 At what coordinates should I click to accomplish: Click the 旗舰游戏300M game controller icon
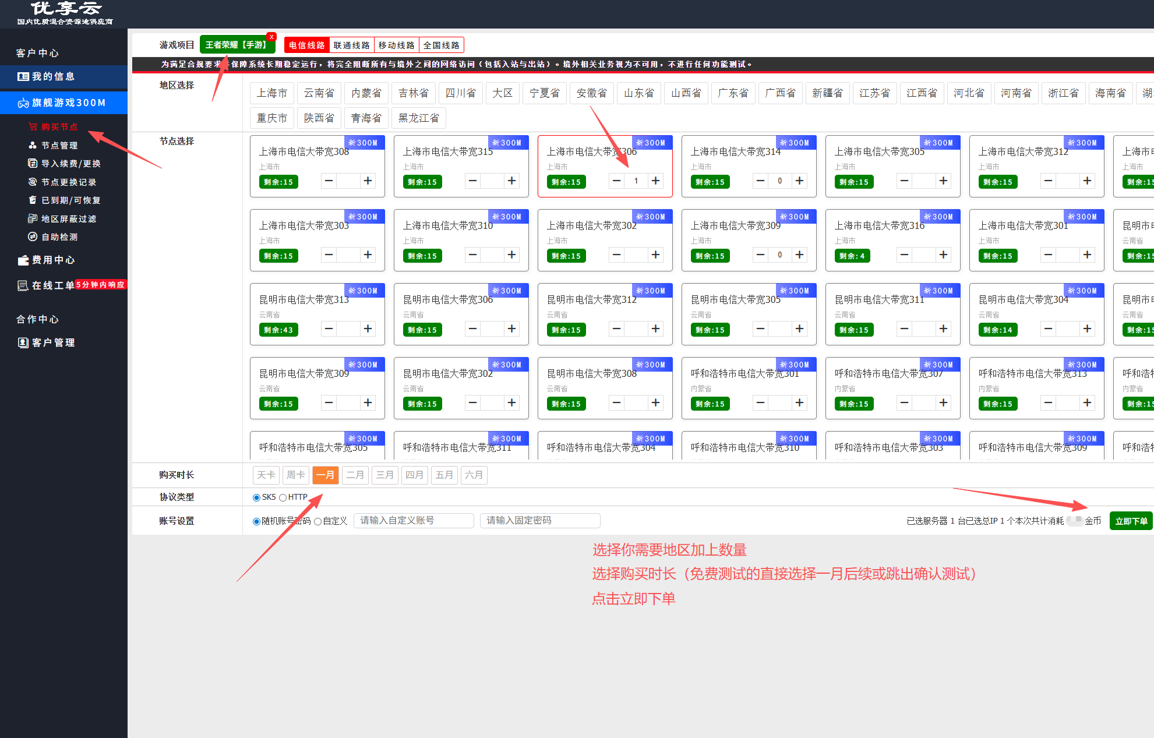(23, 103)
